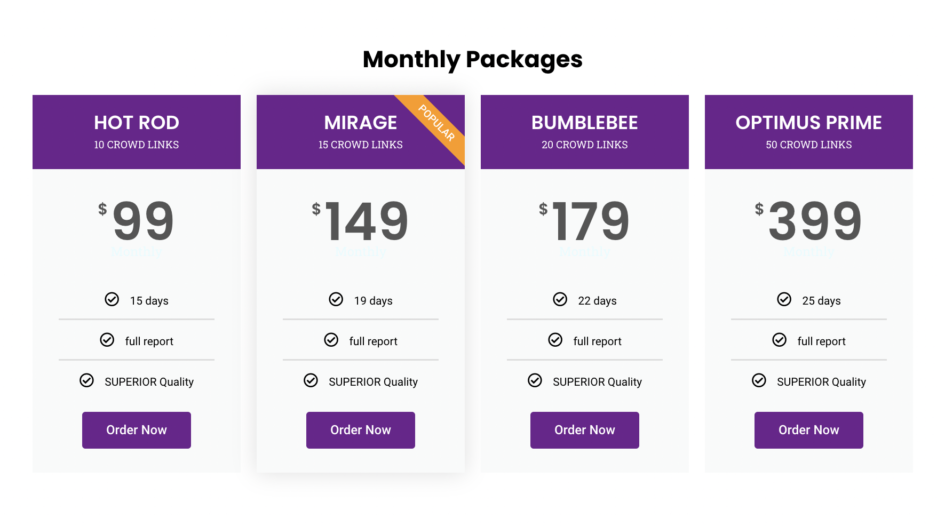Click the orange POPULAR ribbon
Image resolution: width=937 pixels, height=526 pixels.
pyautogui.click(x=436, y=123)
